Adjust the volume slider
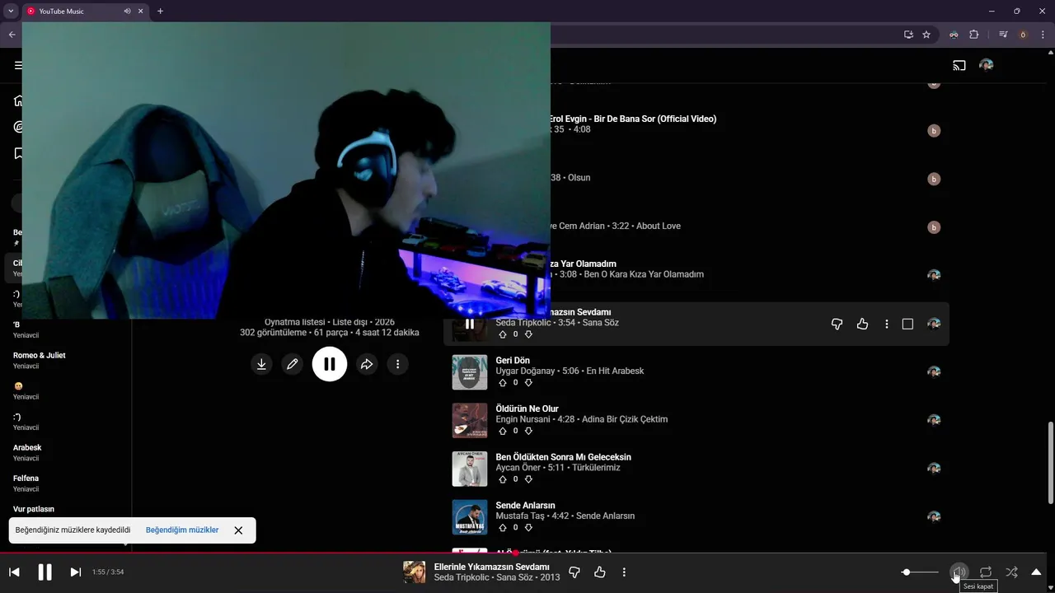 point(920,572)
